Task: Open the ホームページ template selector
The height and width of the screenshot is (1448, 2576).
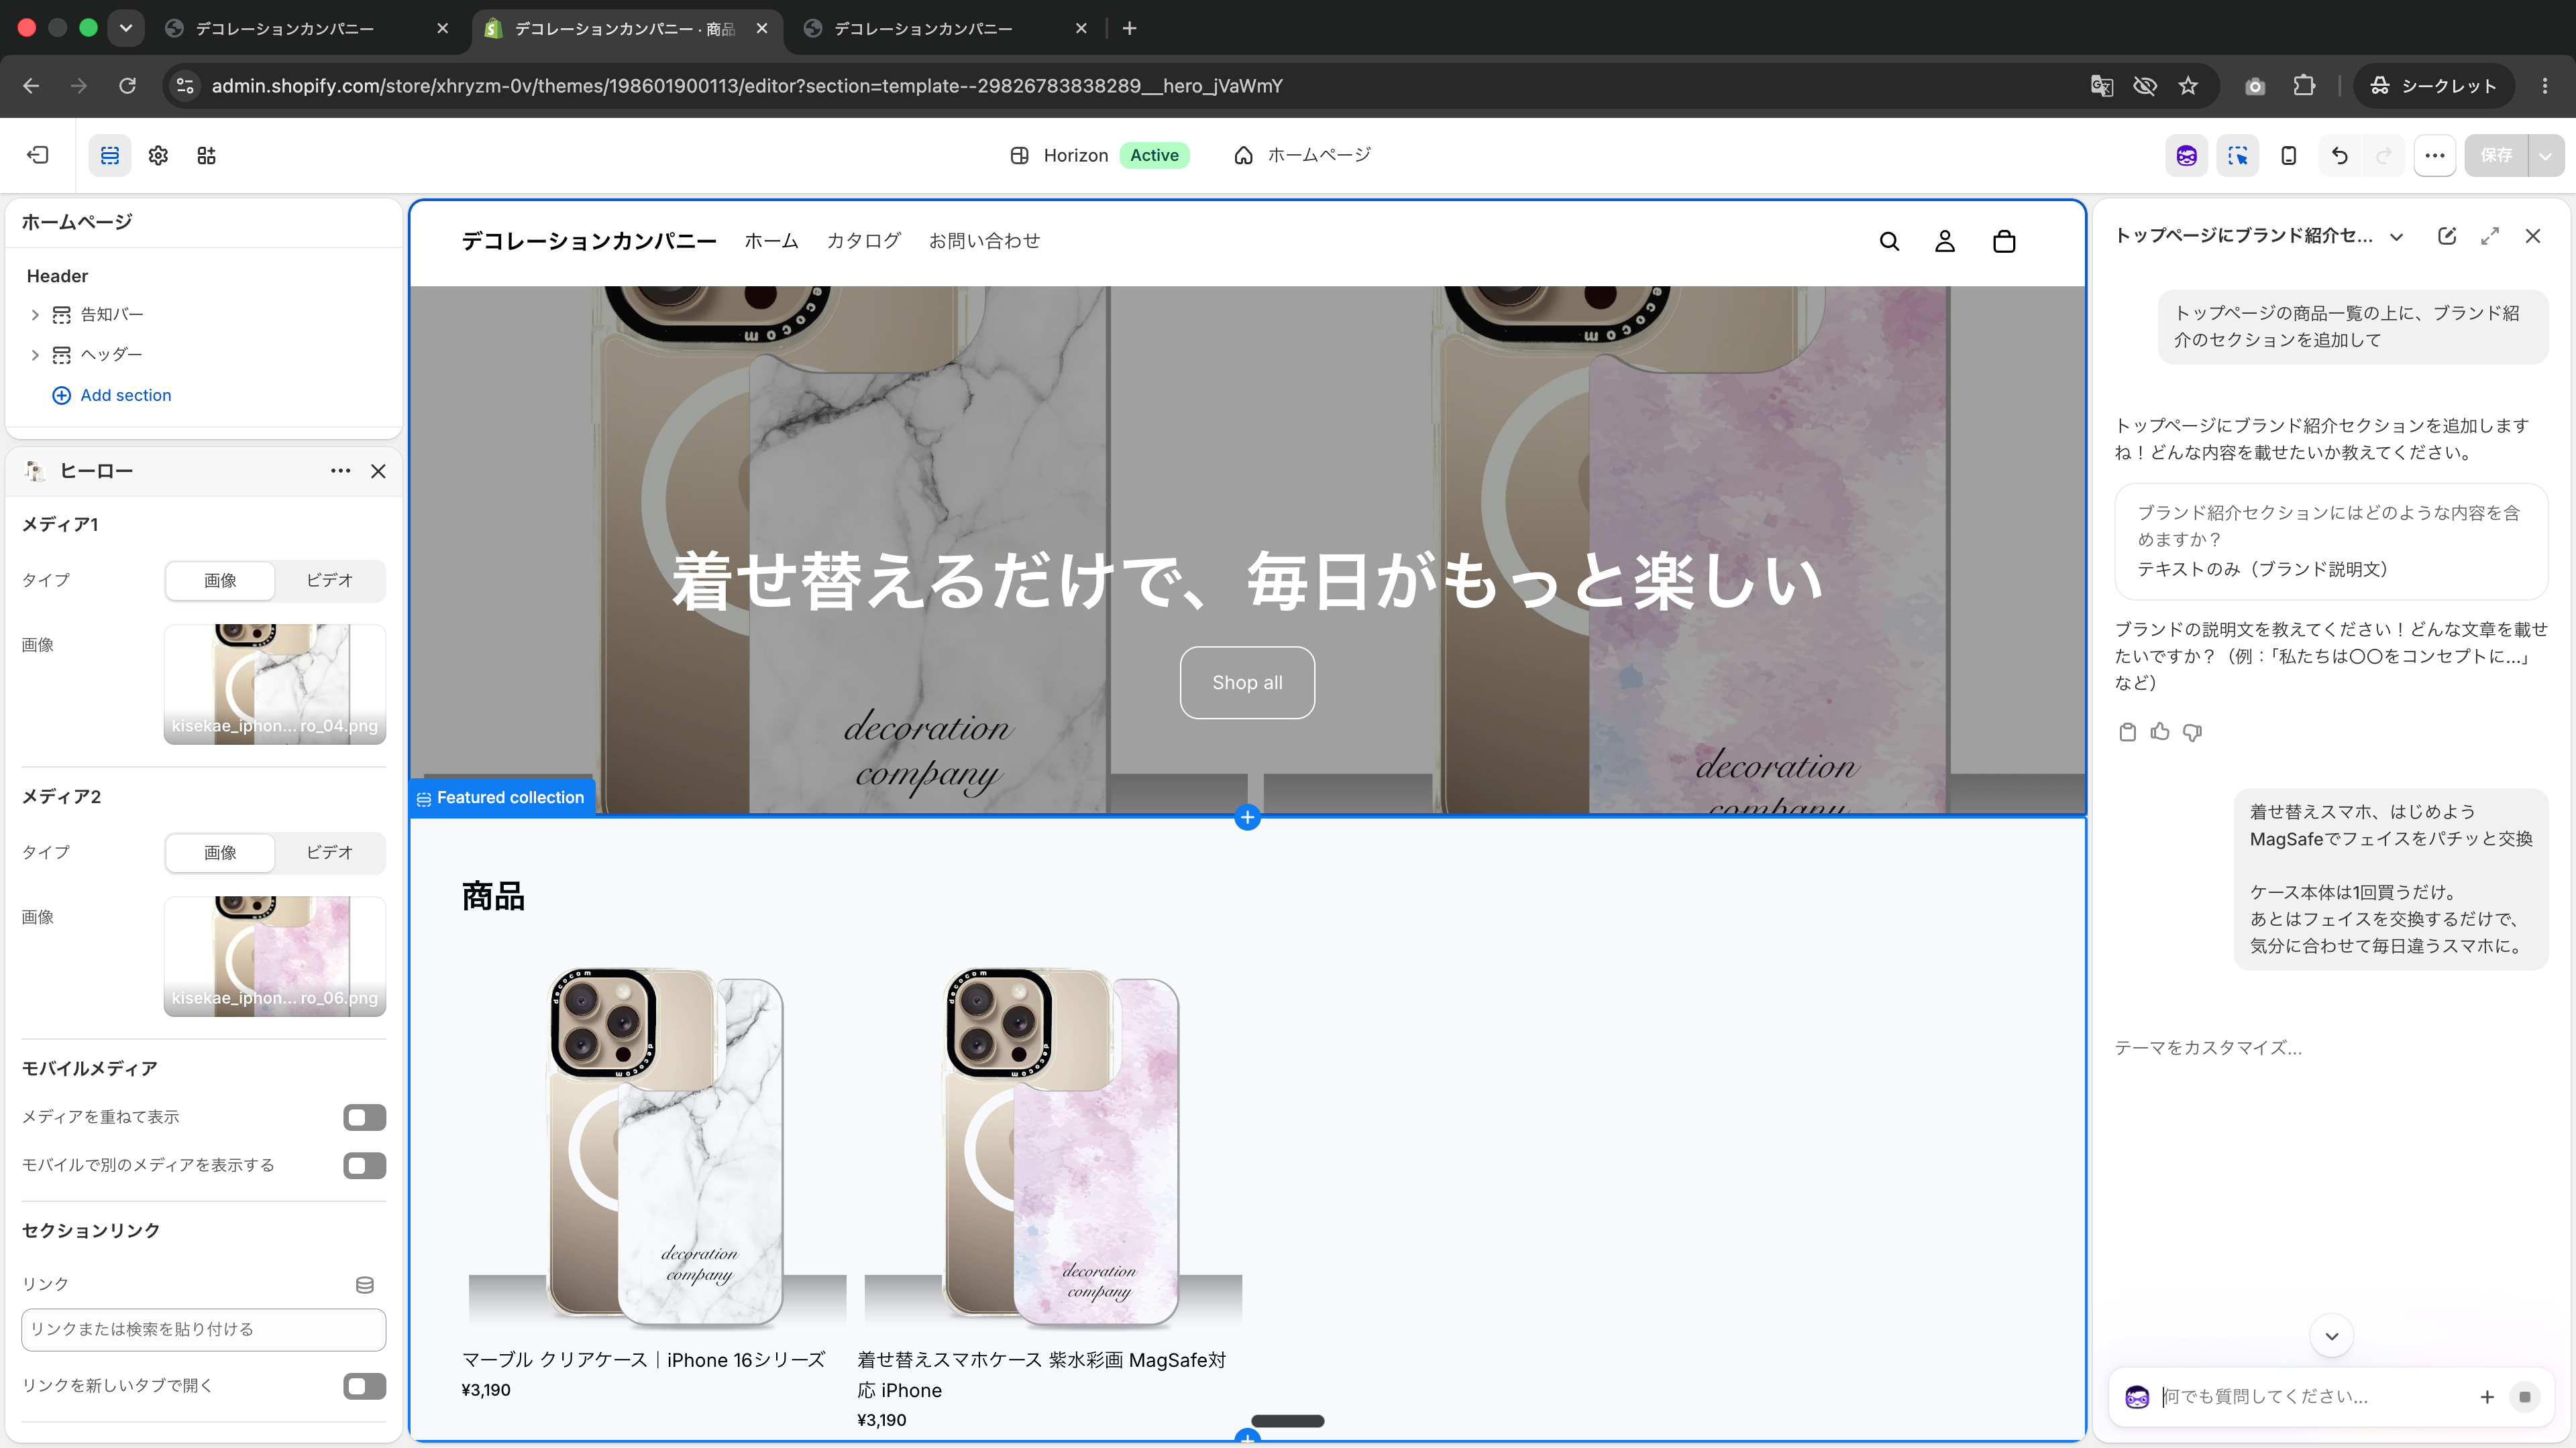Action: click(x=1302, y=155)
